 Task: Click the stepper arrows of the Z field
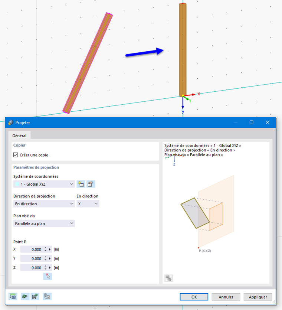[x=45, y=268]
